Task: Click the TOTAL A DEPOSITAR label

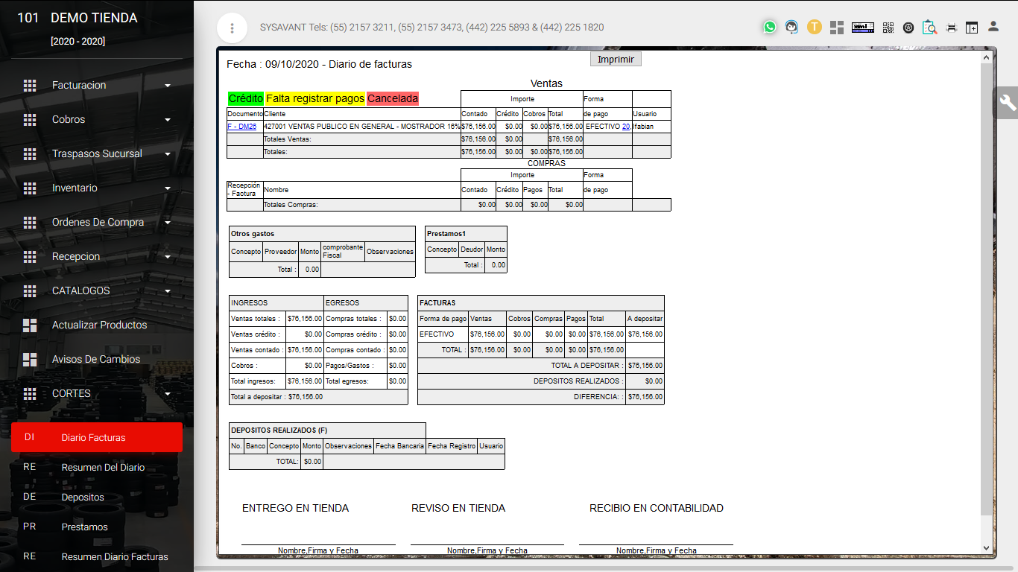Action: click(x=587, y=366)
